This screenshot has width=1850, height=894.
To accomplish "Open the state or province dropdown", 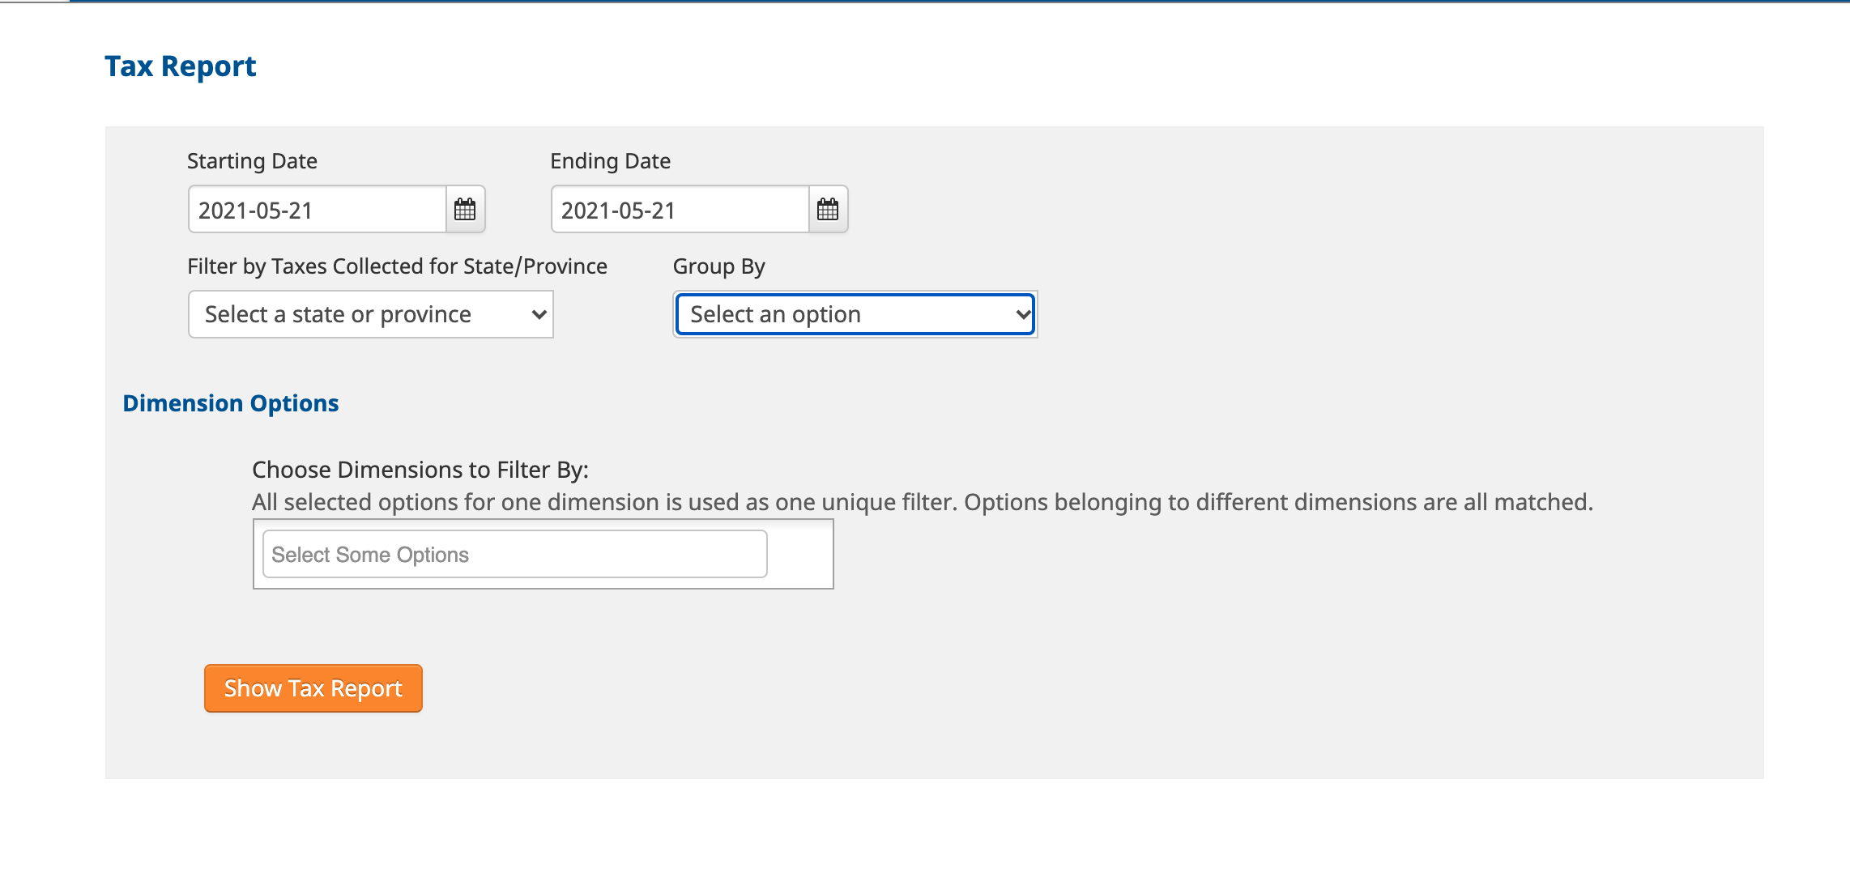I will tap(371, 314).
